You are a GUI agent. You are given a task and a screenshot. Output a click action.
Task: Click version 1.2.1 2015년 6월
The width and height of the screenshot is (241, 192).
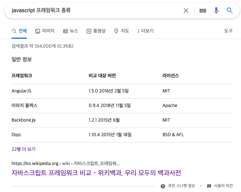104,120
